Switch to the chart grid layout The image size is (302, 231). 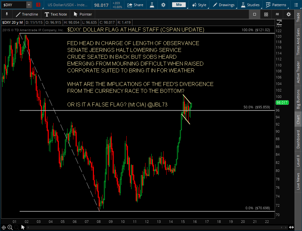(x=266, y=14)
